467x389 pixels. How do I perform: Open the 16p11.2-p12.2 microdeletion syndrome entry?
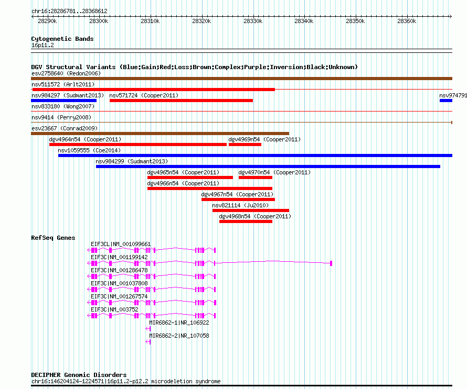pyautogui.click(x=126, y=381)
